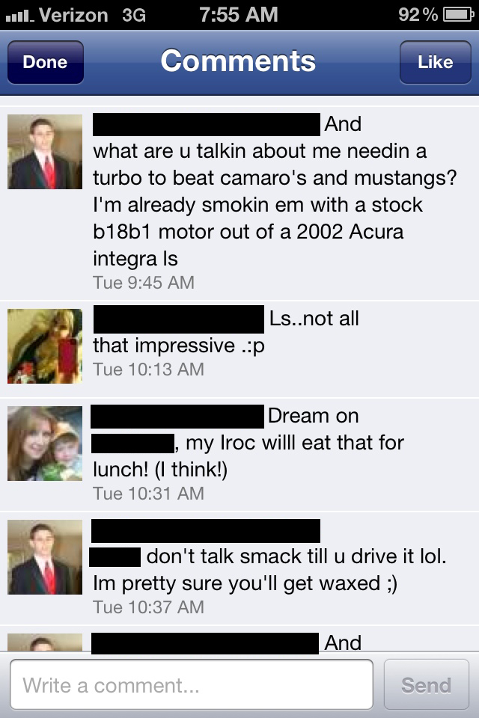
Task: Tap the Done button
Action: pyautogui.click(x=46, y=62)
